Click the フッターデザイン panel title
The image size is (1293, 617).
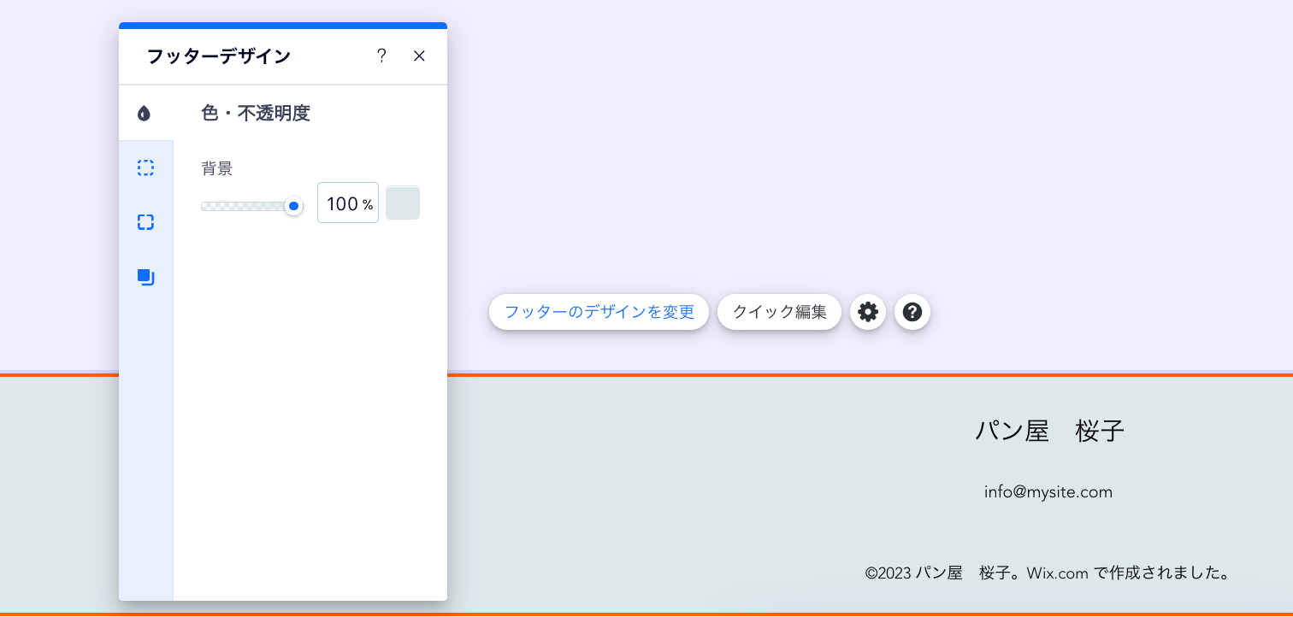coord(219,56)
